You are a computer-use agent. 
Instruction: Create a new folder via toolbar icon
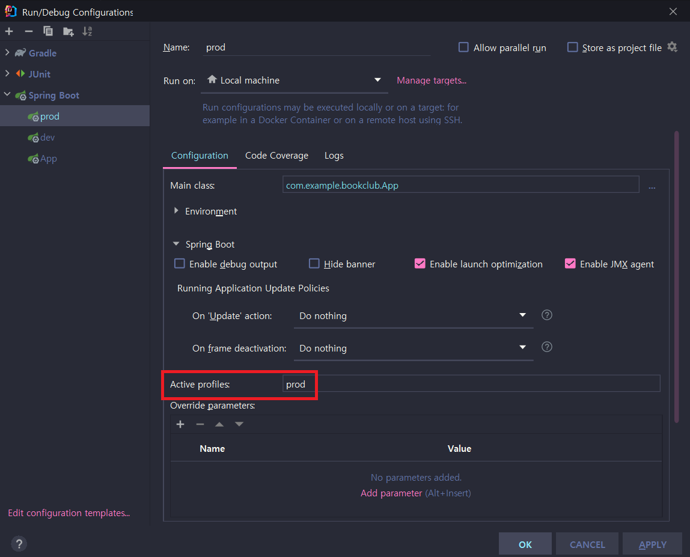pyautogui.click(x=68, y=31)
